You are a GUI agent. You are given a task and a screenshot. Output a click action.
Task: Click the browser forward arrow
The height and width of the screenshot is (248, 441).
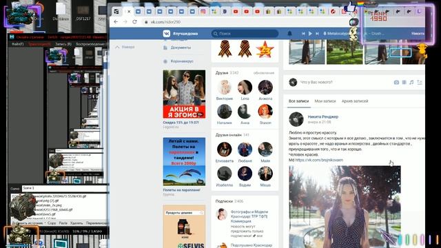125,22
